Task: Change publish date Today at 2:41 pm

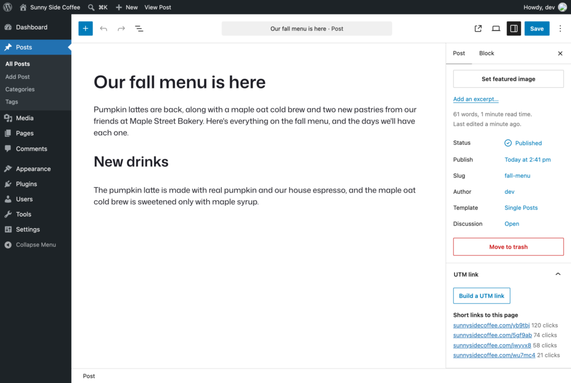Action: click(x=528, y=160)
